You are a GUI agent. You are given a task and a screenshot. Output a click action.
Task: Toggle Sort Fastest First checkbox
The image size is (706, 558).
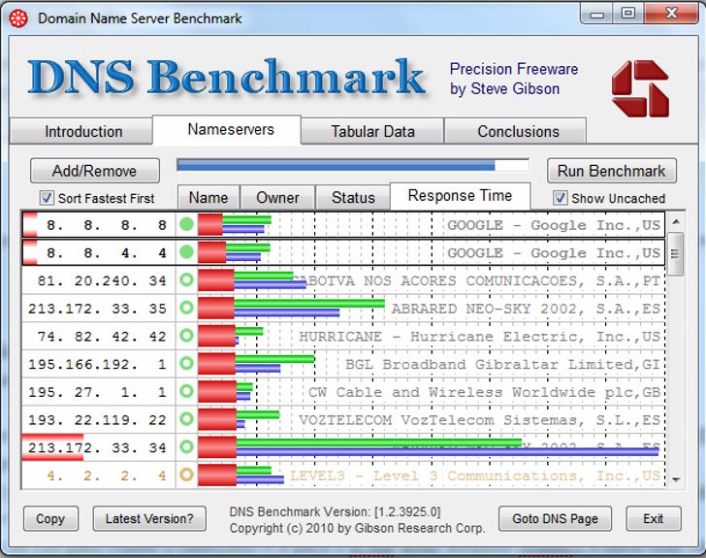[47, 198]
